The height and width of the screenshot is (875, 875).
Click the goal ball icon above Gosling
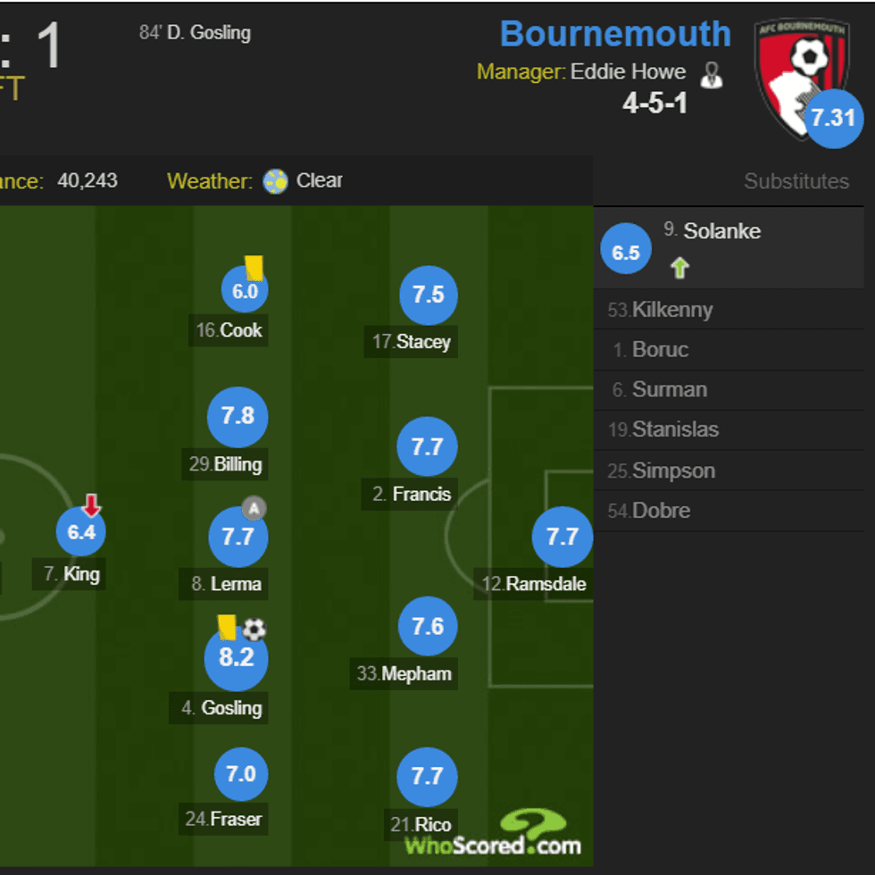254,629
